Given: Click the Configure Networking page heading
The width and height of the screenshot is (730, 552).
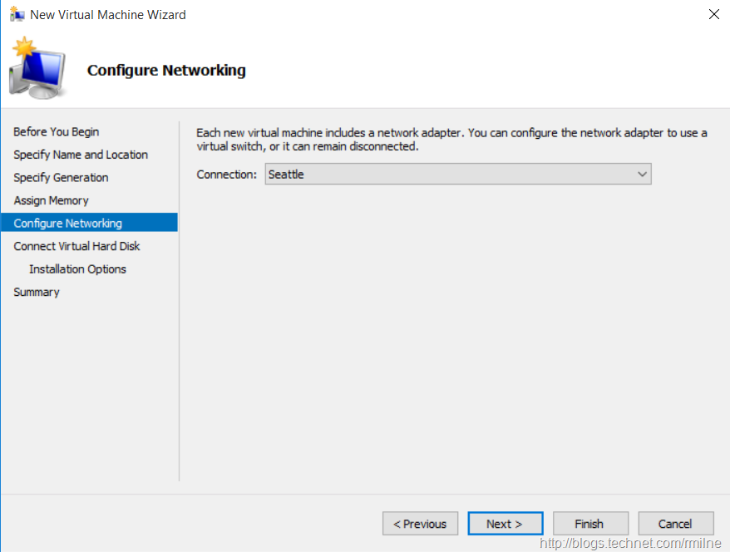Looking at the screenshot, I should [x=166, y=70].
